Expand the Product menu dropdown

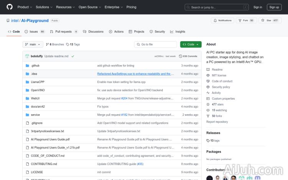click(x=25, y=7)
